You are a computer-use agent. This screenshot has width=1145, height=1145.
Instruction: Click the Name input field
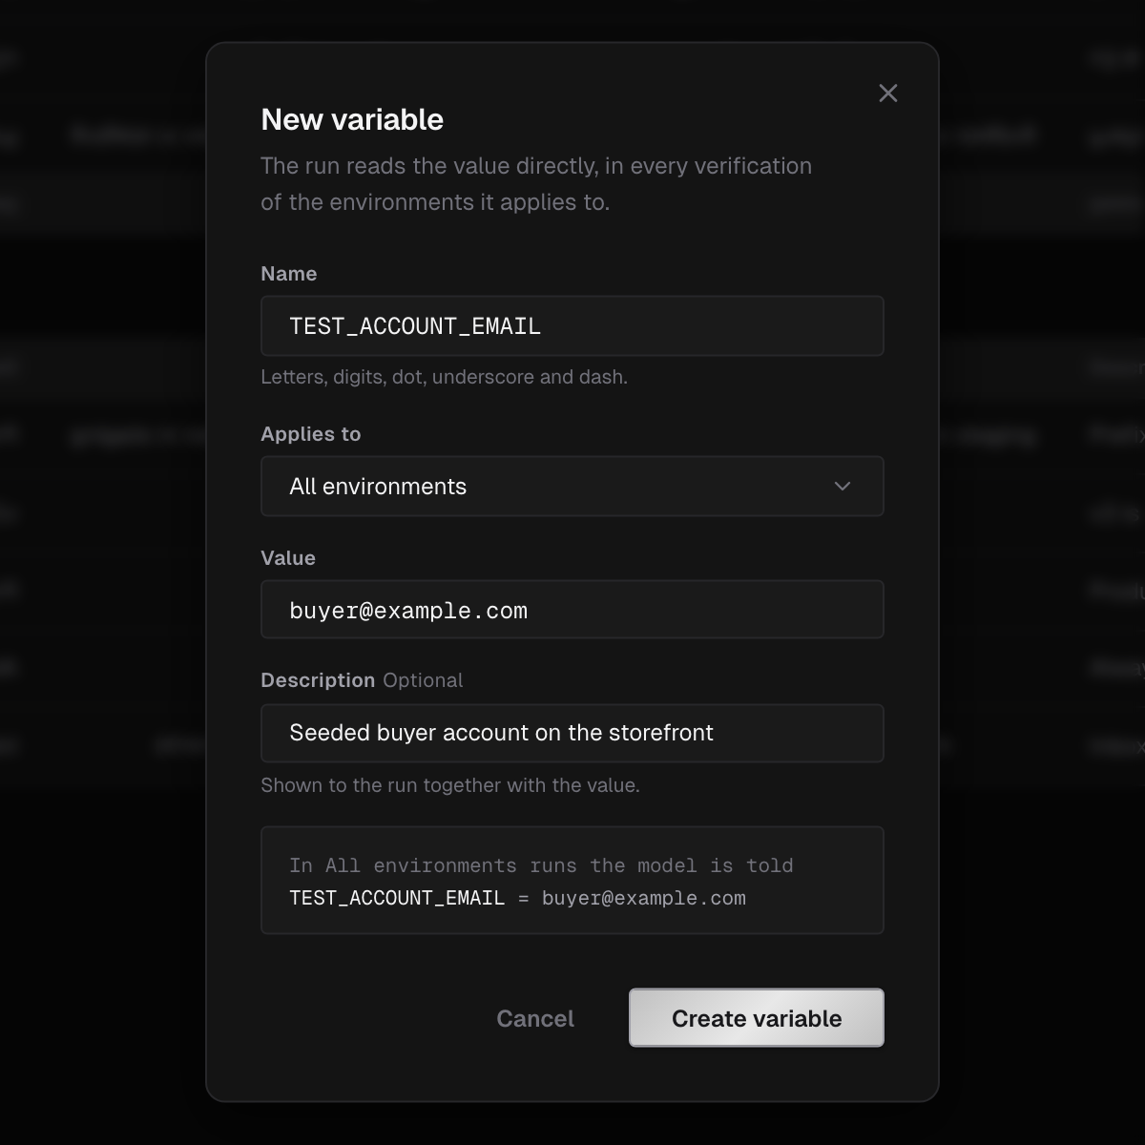tap(572, 325)
